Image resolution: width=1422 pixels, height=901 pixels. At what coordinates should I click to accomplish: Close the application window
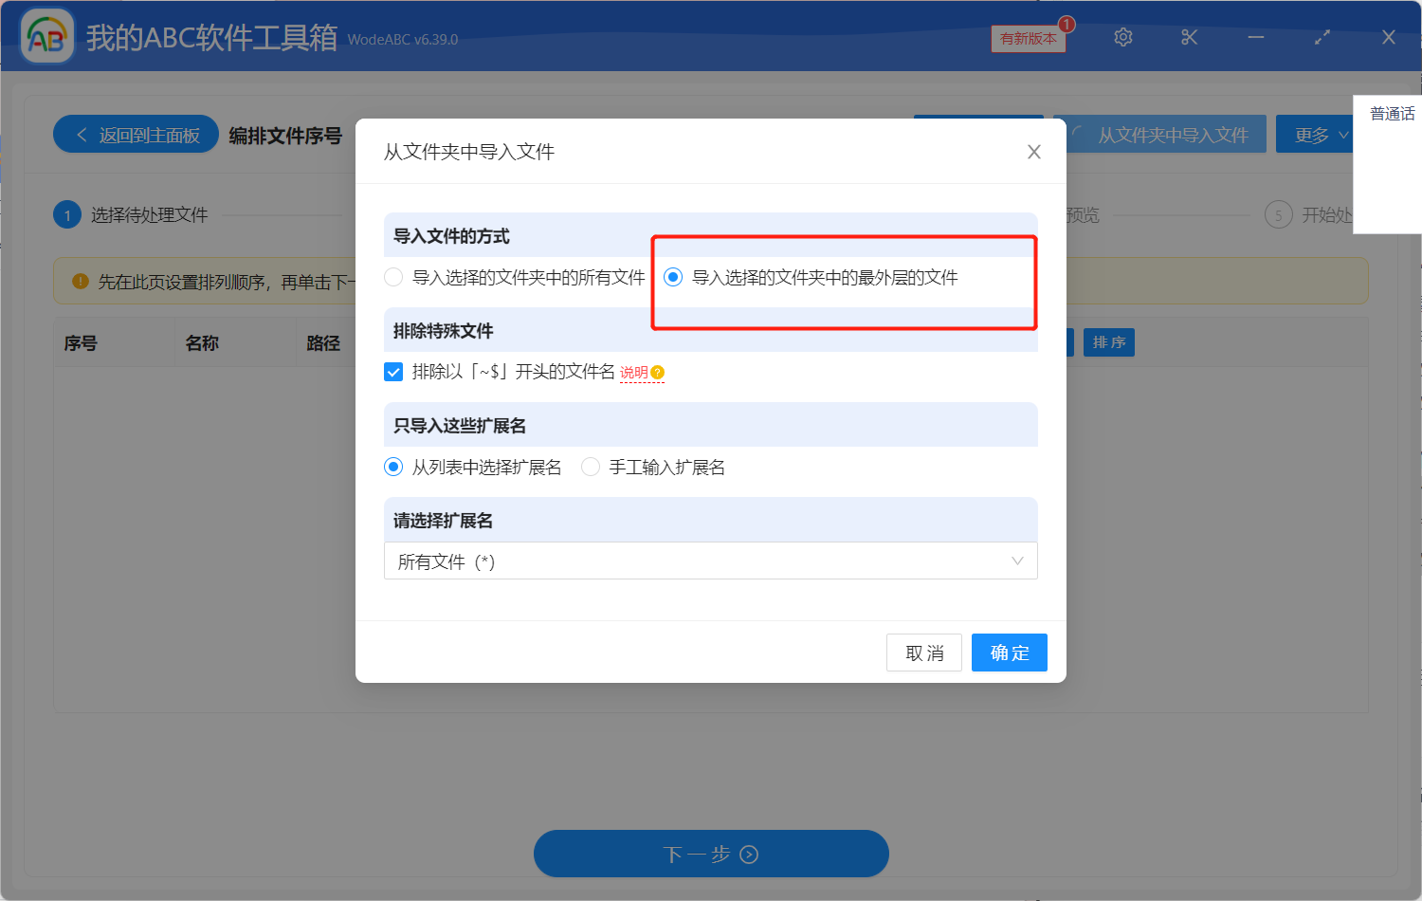(x=1389, y=37)
